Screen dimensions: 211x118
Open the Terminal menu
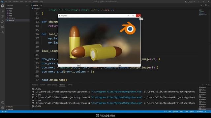pyautogui.click(x=36, y=2)
